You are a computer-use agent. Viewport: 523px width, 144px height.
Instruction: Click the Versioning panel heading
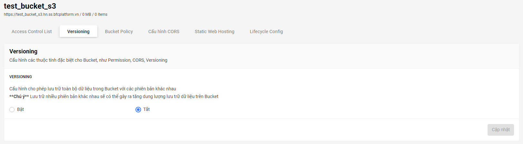click(23, 51)
